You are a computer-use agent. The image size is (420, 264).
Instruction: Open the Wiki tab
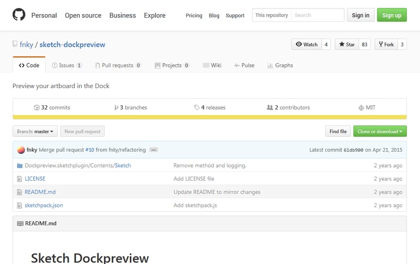pyautogui.click(x=212, y=65)
